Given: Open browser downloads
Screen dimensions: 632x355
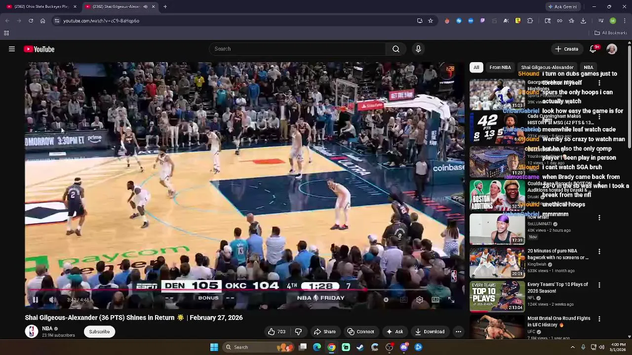Looking at the screenshot, I should pos(583,21).
